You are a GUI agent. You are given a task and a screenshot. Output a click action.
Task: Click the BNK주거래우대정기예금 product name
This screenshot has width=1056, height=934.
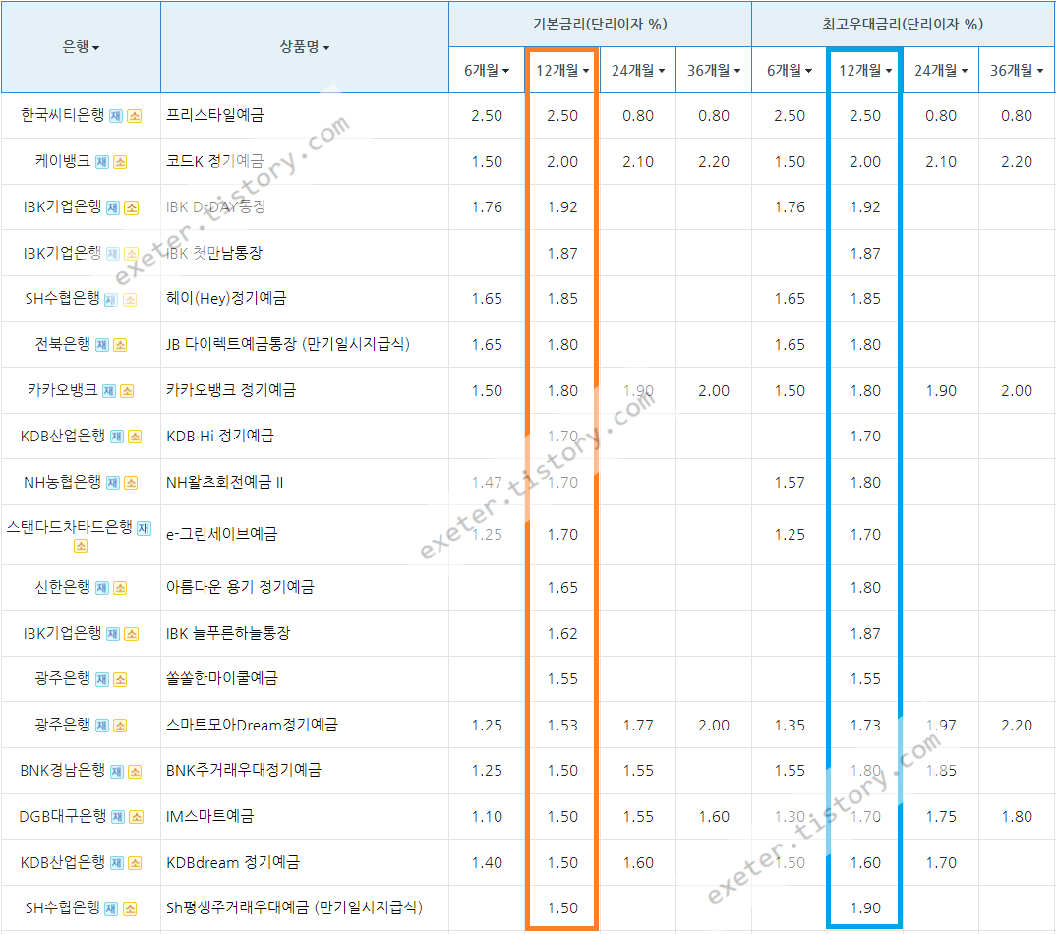[244, 770]
